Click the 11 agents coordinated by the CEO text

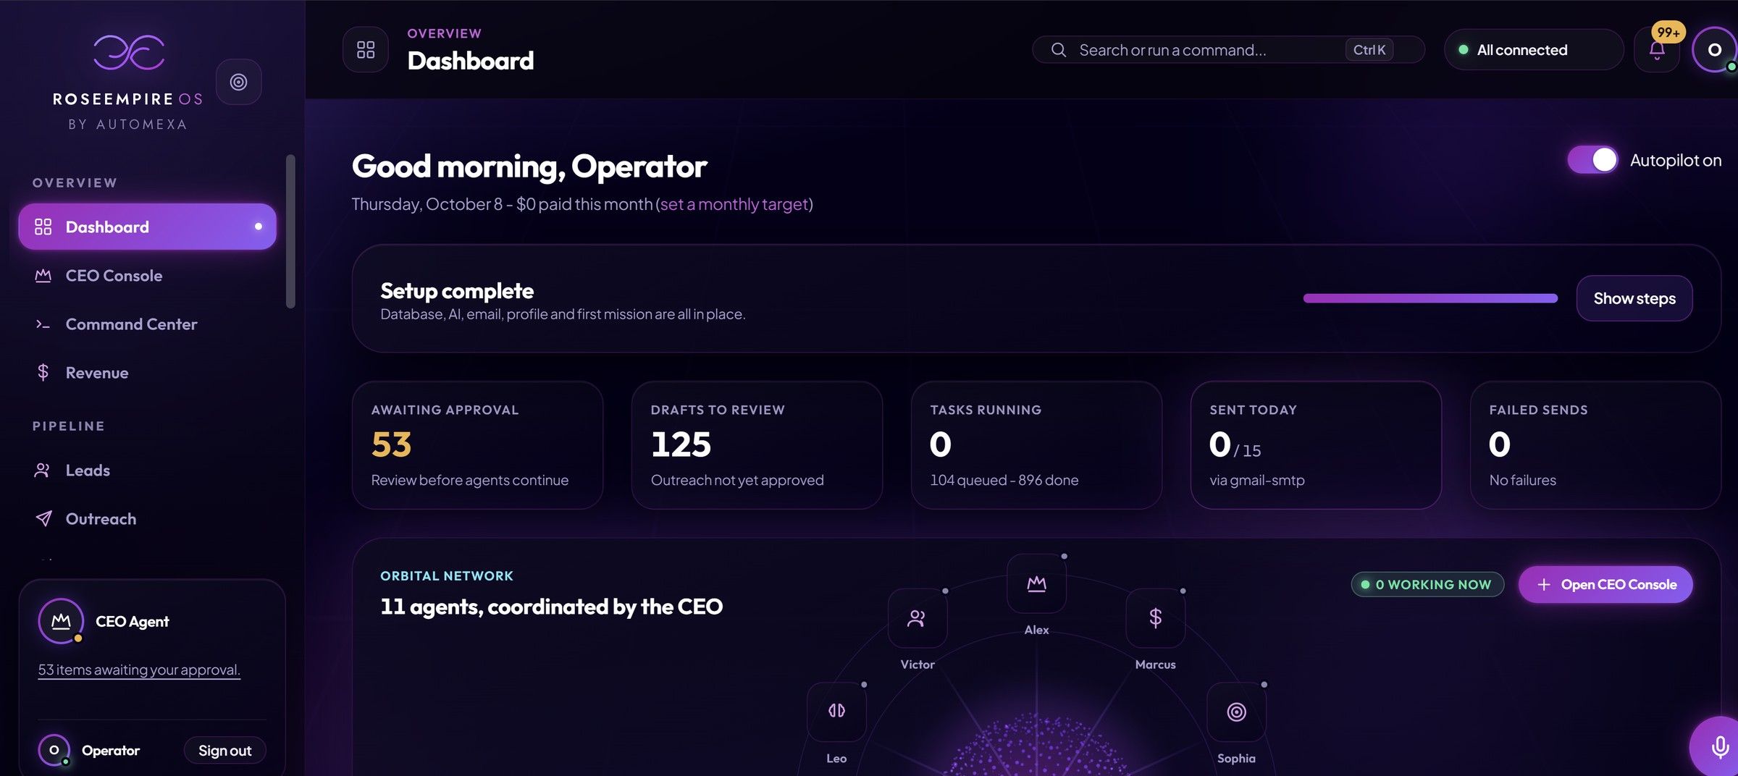552,607
